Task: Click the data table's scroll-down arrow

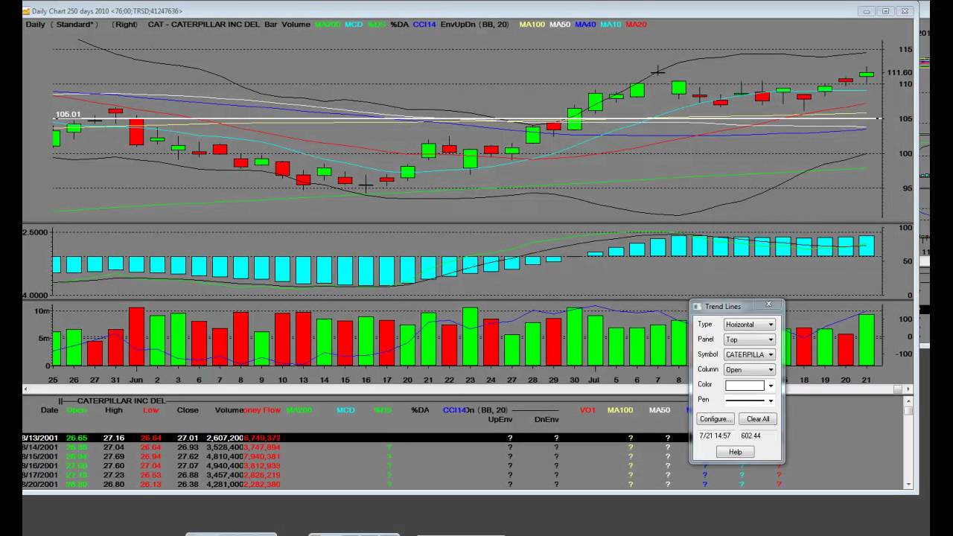Action: (x=908, y=485)
